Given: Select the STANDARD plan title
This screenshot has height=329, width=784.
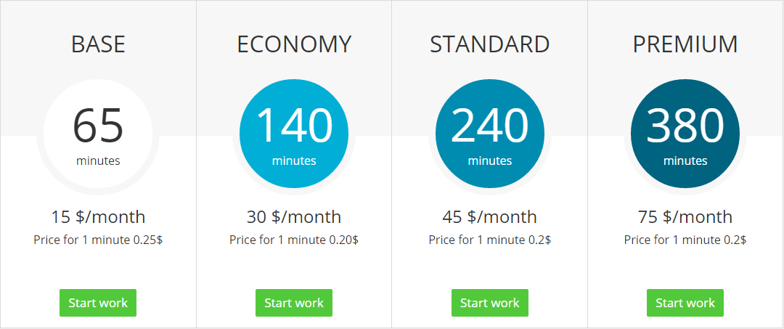Looking at the screenshot, I should click(x=489, y=44).
